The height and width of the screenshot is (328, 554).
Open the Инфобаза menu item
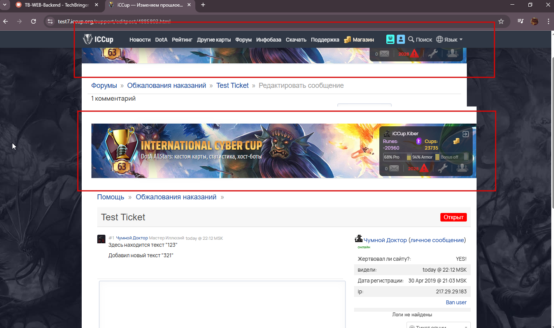[x=268, y=40]
